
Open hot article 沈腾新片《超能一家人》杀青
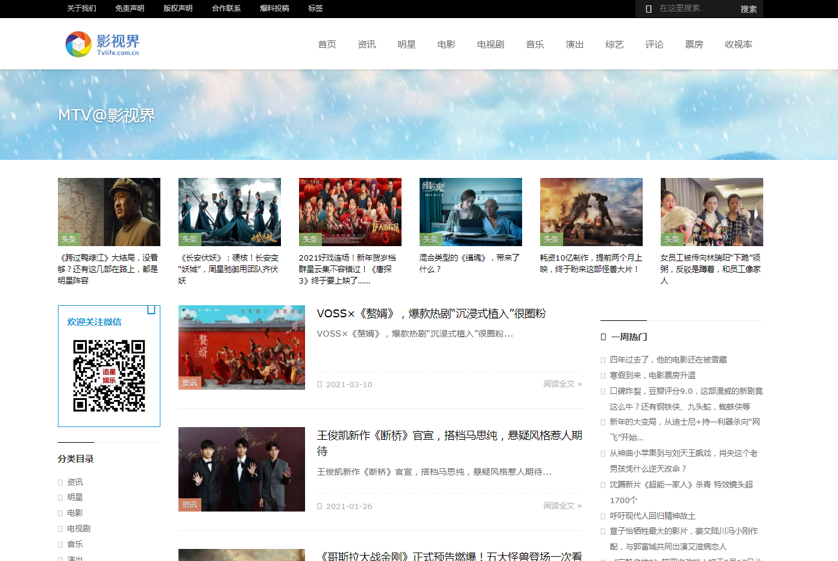pos(681,492)
